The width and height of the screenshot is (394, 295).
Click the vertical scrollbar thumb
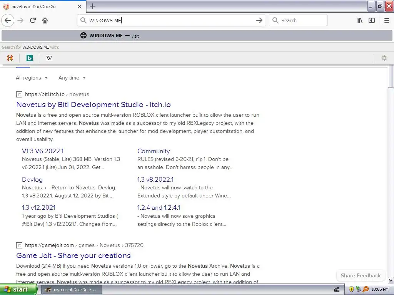pos(391,76)
